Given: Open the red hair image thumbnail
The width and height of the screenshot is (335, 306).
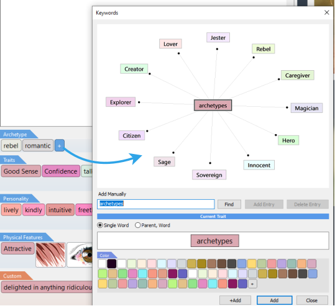Looking at the screenshot, I should 50,254.
